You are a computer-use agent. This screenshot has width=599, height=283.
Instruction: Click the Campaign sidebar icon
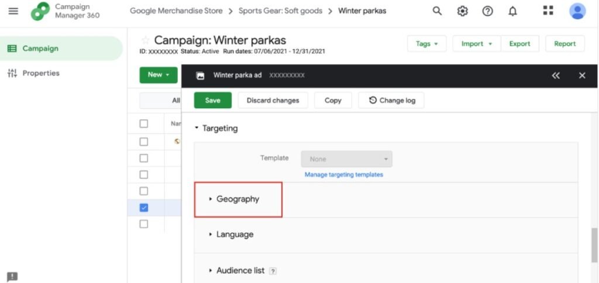click(x=12, y=49)
